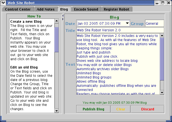Click the 'Group' field label
Image resolution: width=172 pixels, height=122 pixels.
pyautogui.click(x=137, y=24)
